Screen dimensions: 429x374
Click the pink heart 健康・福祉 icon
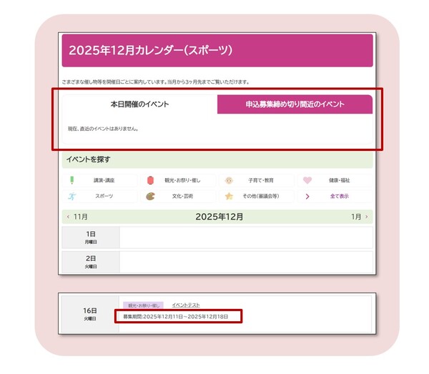click(x=307, y=180)
